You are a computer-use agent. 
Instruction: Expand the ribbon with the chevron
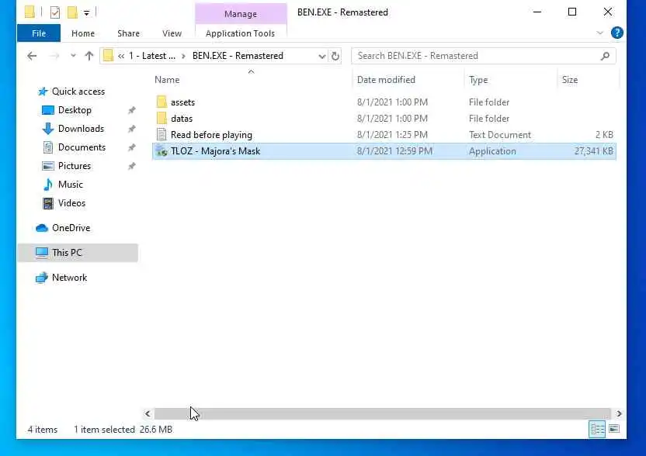tap(599, 33)
